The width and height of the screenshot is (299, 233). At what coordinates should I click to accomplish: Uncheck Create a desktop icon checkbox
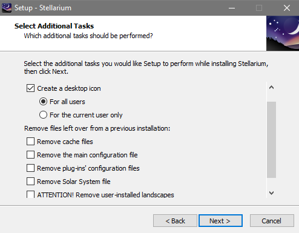(x=30, y=88)
